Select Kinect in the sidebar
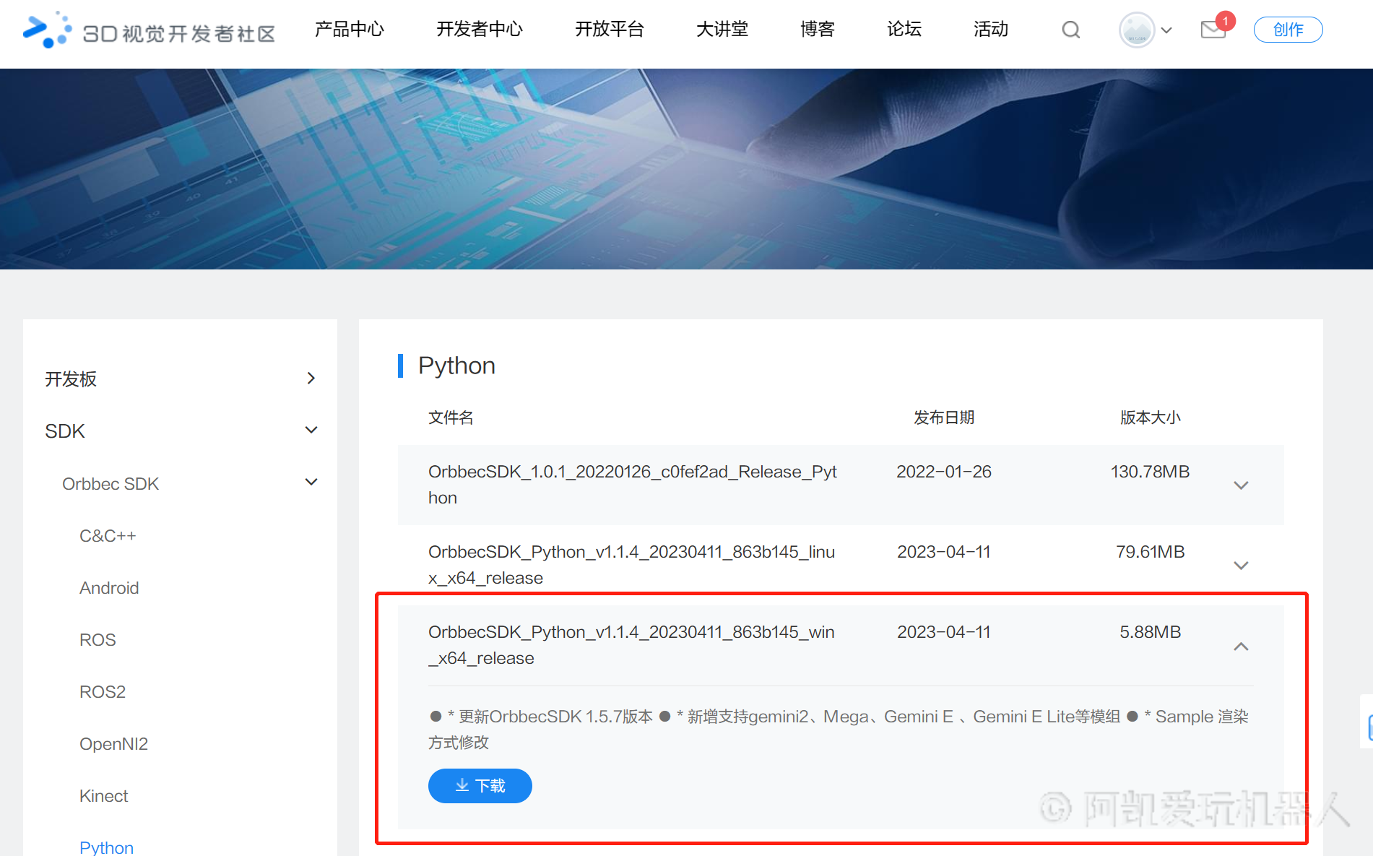This screenshot has width=1373, height=856. (103, 796)
